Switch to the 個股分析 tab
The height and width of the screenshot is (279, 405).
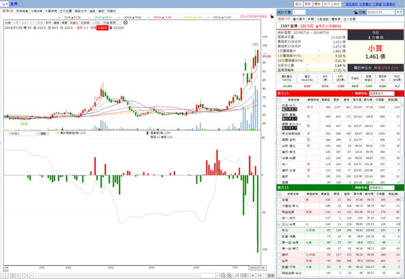coord(80,11)
